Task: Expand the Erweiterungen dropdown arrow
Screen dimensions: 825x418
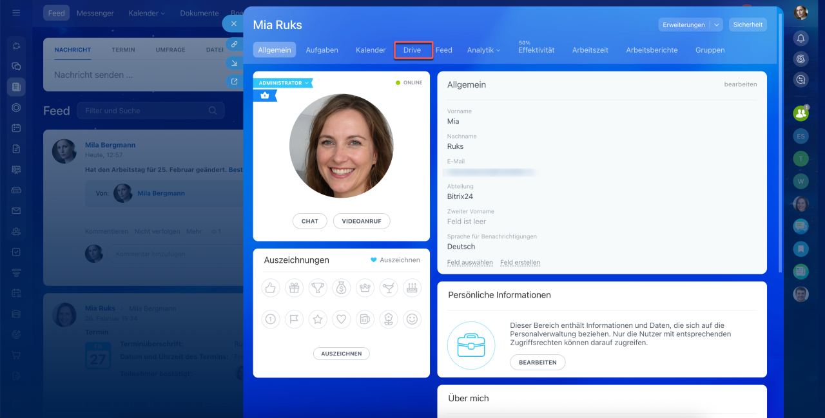Action: click(717, 24)
